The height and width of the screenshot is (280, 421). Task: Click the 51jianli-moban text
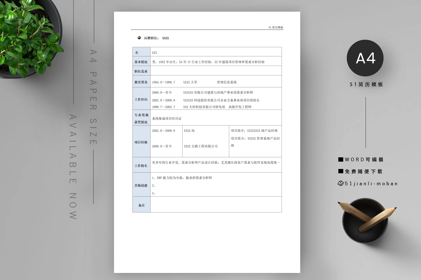(371, 183)
